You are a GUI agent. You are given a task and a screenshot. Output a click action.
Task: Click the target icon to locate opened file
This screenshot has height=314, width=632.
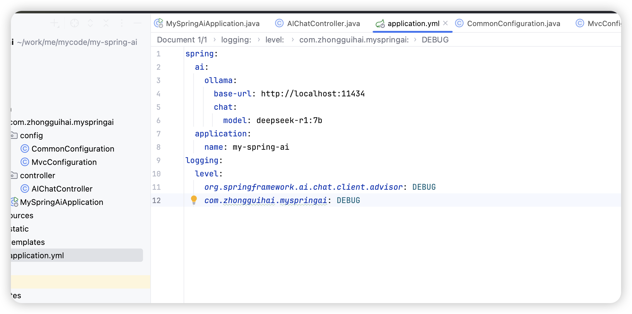tap(75, 23)
